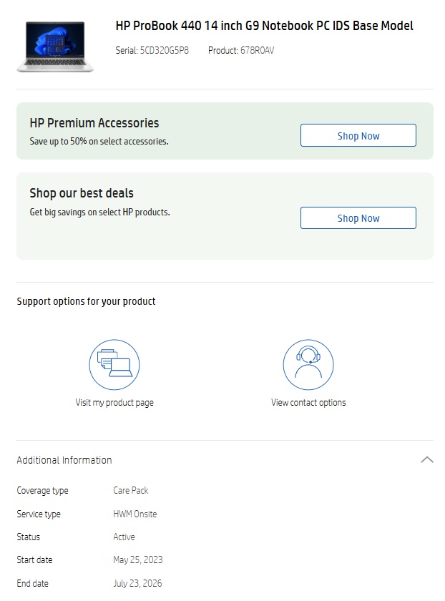Click the product number 678R0AV
This screenshot has height=601, width=445.
pyautogui.click(x=257, y=50)
